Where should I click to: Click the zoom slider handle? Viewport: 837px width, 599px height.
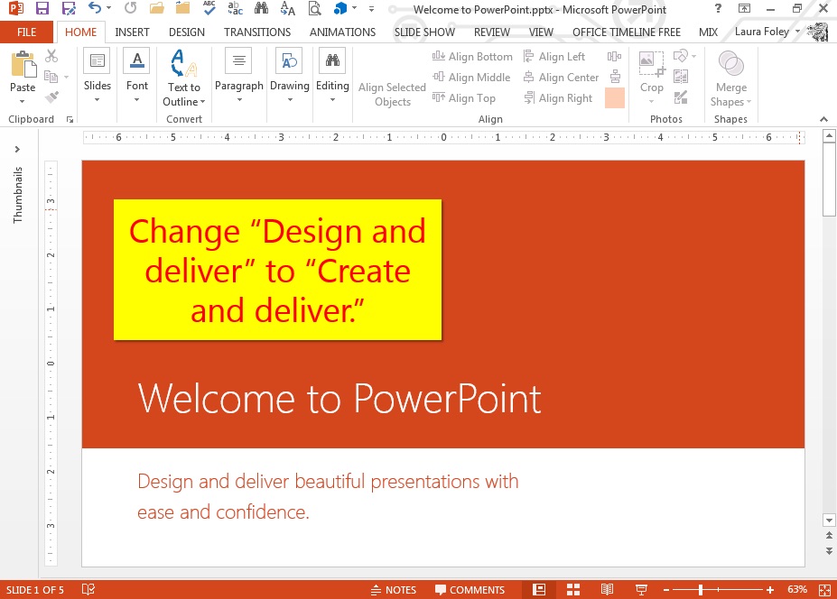tap(701, 590)
